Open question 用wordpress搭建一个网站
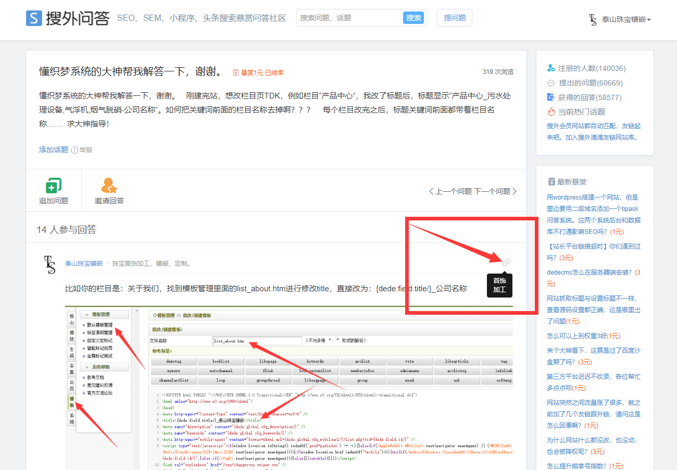 click(594, 215)
